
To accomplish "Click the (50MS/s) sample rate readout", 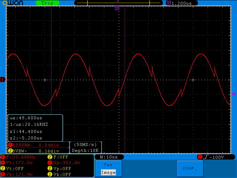I will [86, 145].
